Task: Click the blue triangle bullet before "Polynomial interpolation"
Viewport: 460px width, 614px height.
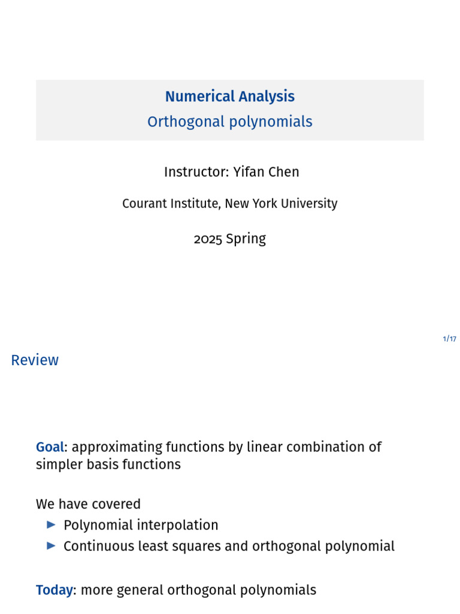Action: [51, 525]
